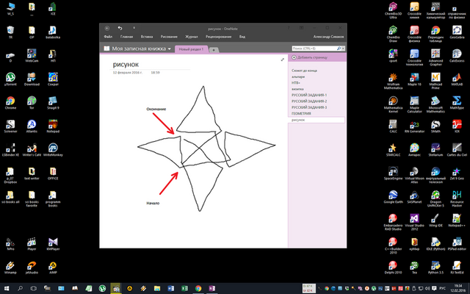This screenshot has width=470, height=294.
Task: Select the AIMP desktop icon
Action: tap(53, 268)
